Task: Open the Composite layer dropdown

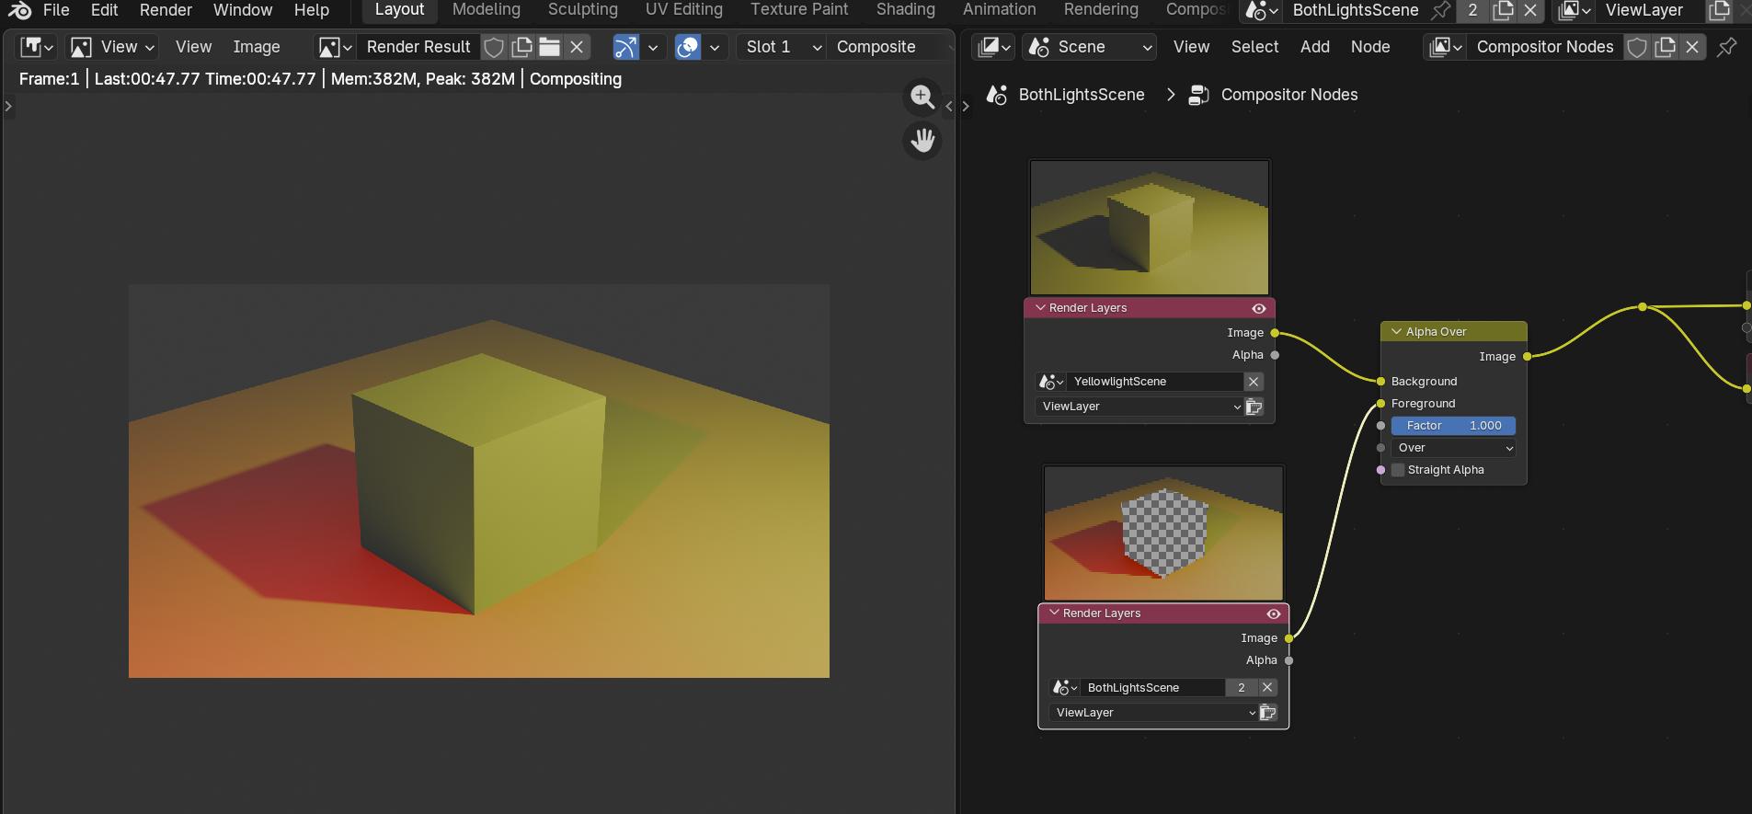Action: [x=890, y=47]
